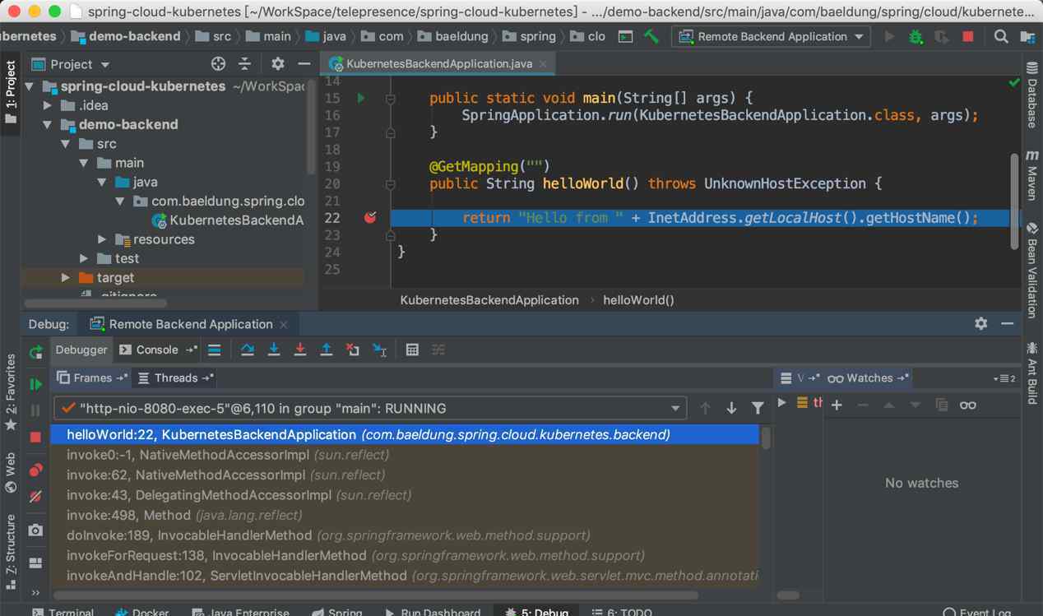
Task: Switch to the Console tab
Action: coord(157,350)
